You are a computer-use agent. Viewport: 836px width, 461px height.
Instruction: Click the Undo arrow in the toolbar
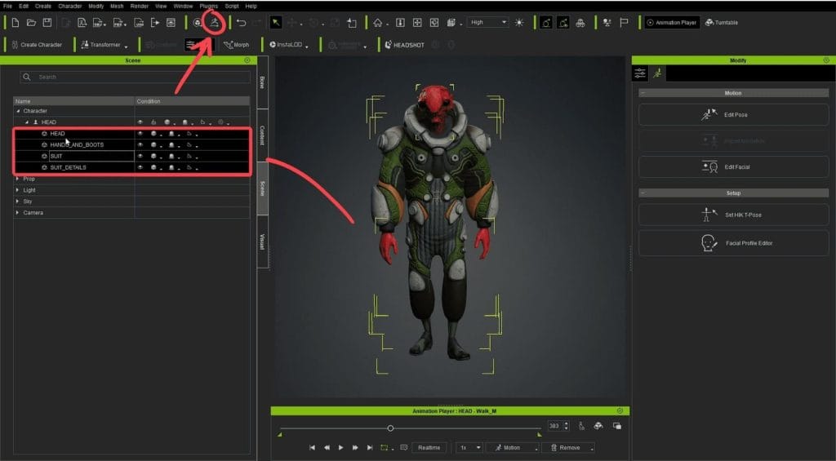pyautogui.click(x=241, y=23)
